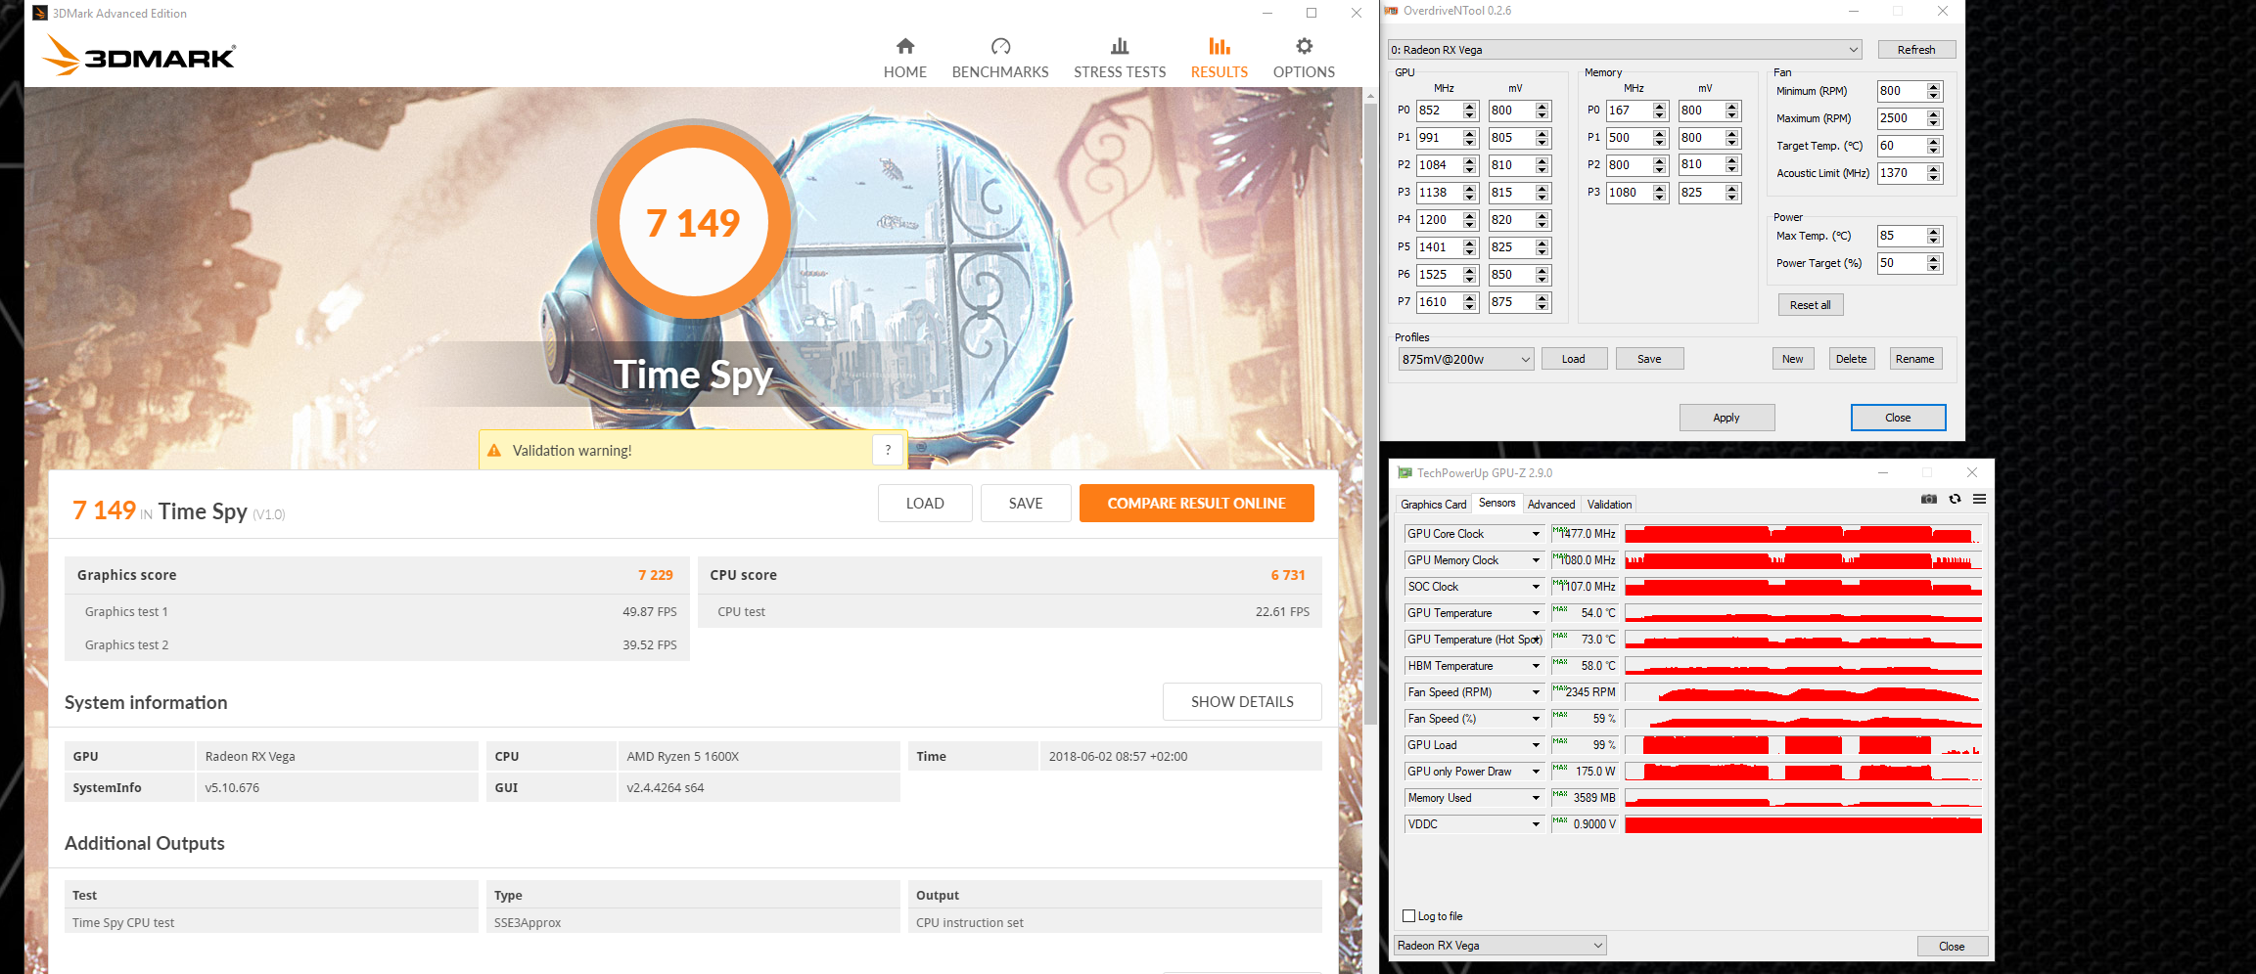The image size is (2256, 974).
Task: Click the GPU Load sensor graph
Action: (x=1803, y=745)
